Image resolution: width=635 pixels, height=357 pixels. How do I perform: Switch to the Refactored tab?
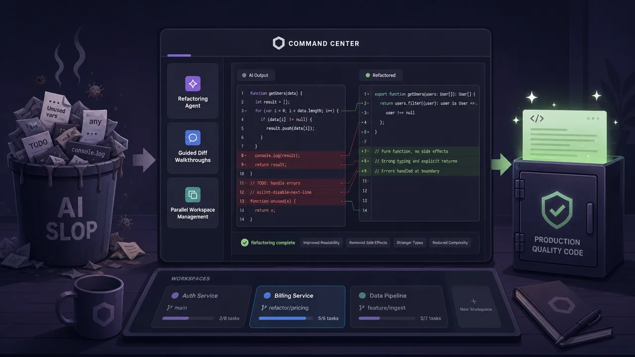[x=381, y=75]
